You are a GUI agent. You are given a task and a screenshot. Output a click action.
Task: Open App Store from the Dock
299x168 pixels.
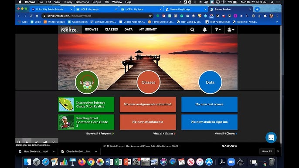[x=209, y=162]
